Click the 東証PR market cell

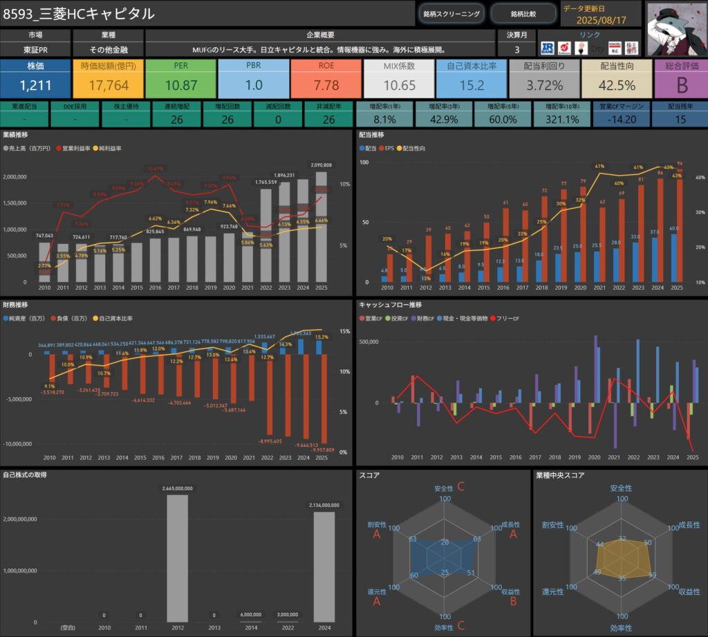tap(35, 50)
